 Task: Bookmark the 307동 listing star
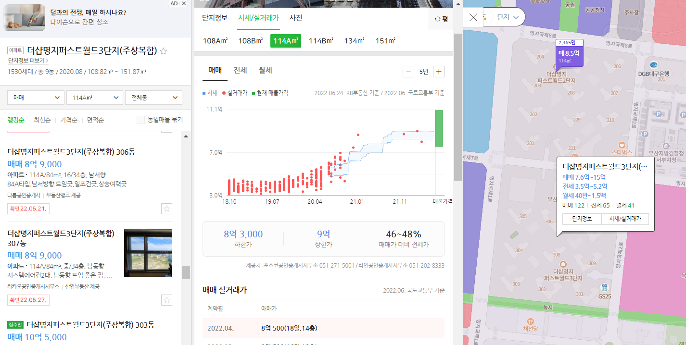click(x=166, y=300)
